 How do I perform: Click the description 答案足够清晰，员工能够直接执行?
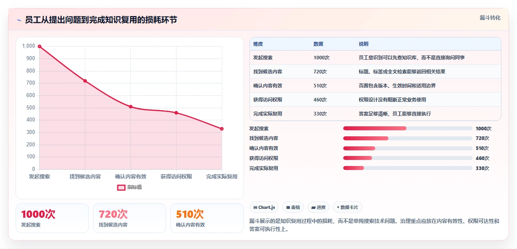[395, 114]
